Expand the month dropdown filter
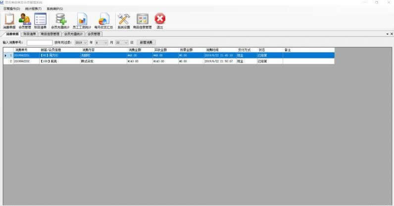This screenshot has width=394, height=206. (105, 43)
